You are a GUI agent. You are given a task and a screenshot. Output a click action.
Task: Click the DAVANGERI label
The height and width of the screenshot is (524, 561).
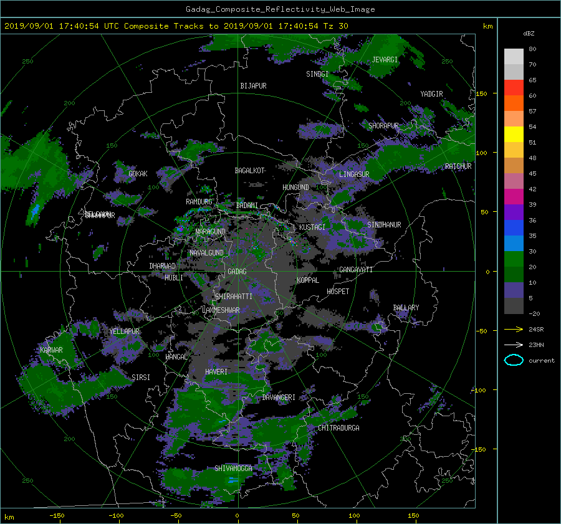click(x=279, y=398)
